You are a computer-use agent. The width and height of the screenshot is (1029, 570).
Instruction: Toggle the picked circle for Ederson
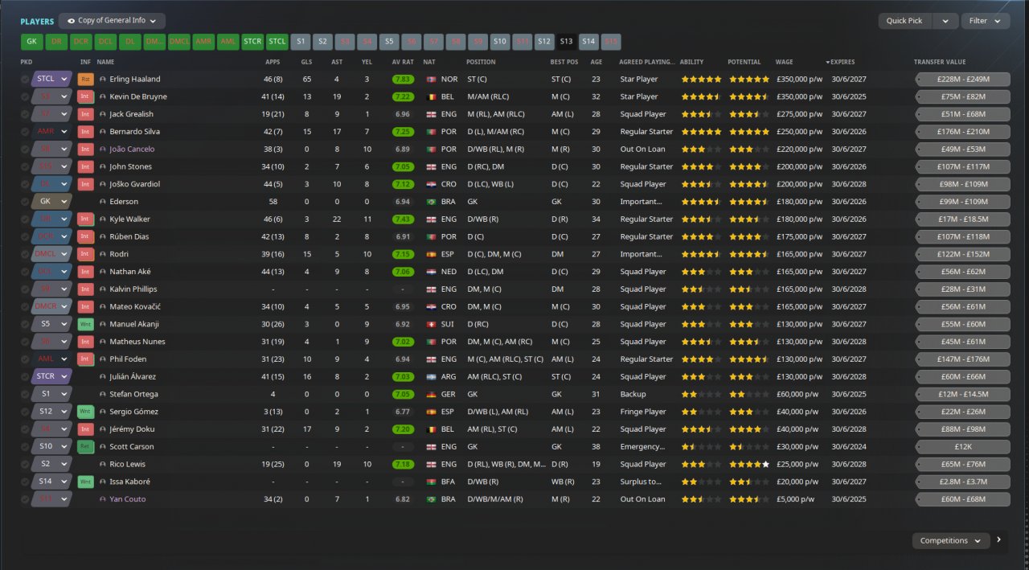click(25, 202)
